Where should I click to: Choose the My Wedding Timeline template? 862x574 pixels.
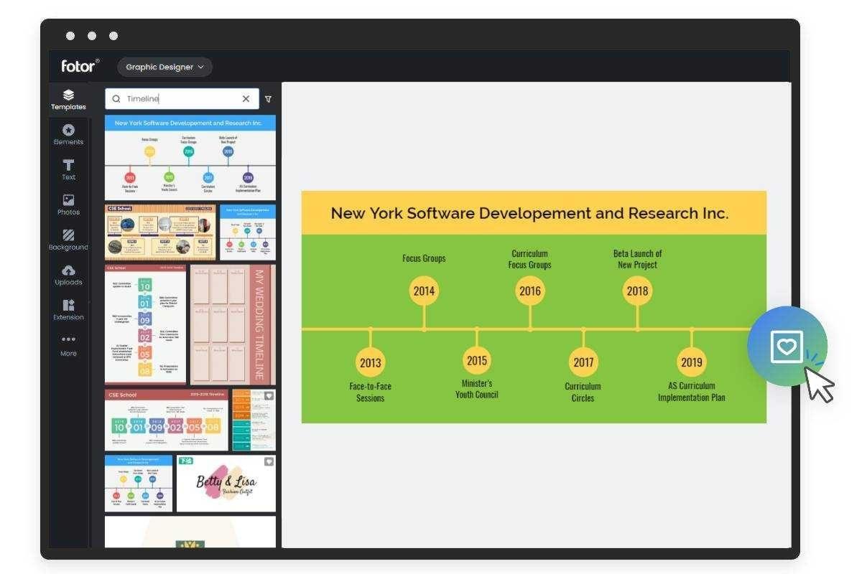233,325
